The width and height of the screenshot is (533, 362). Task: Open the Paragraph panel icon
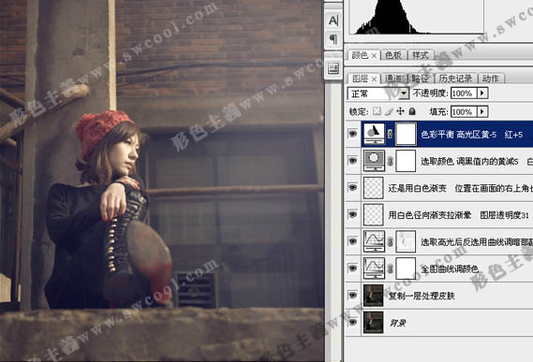pos(333,38)
